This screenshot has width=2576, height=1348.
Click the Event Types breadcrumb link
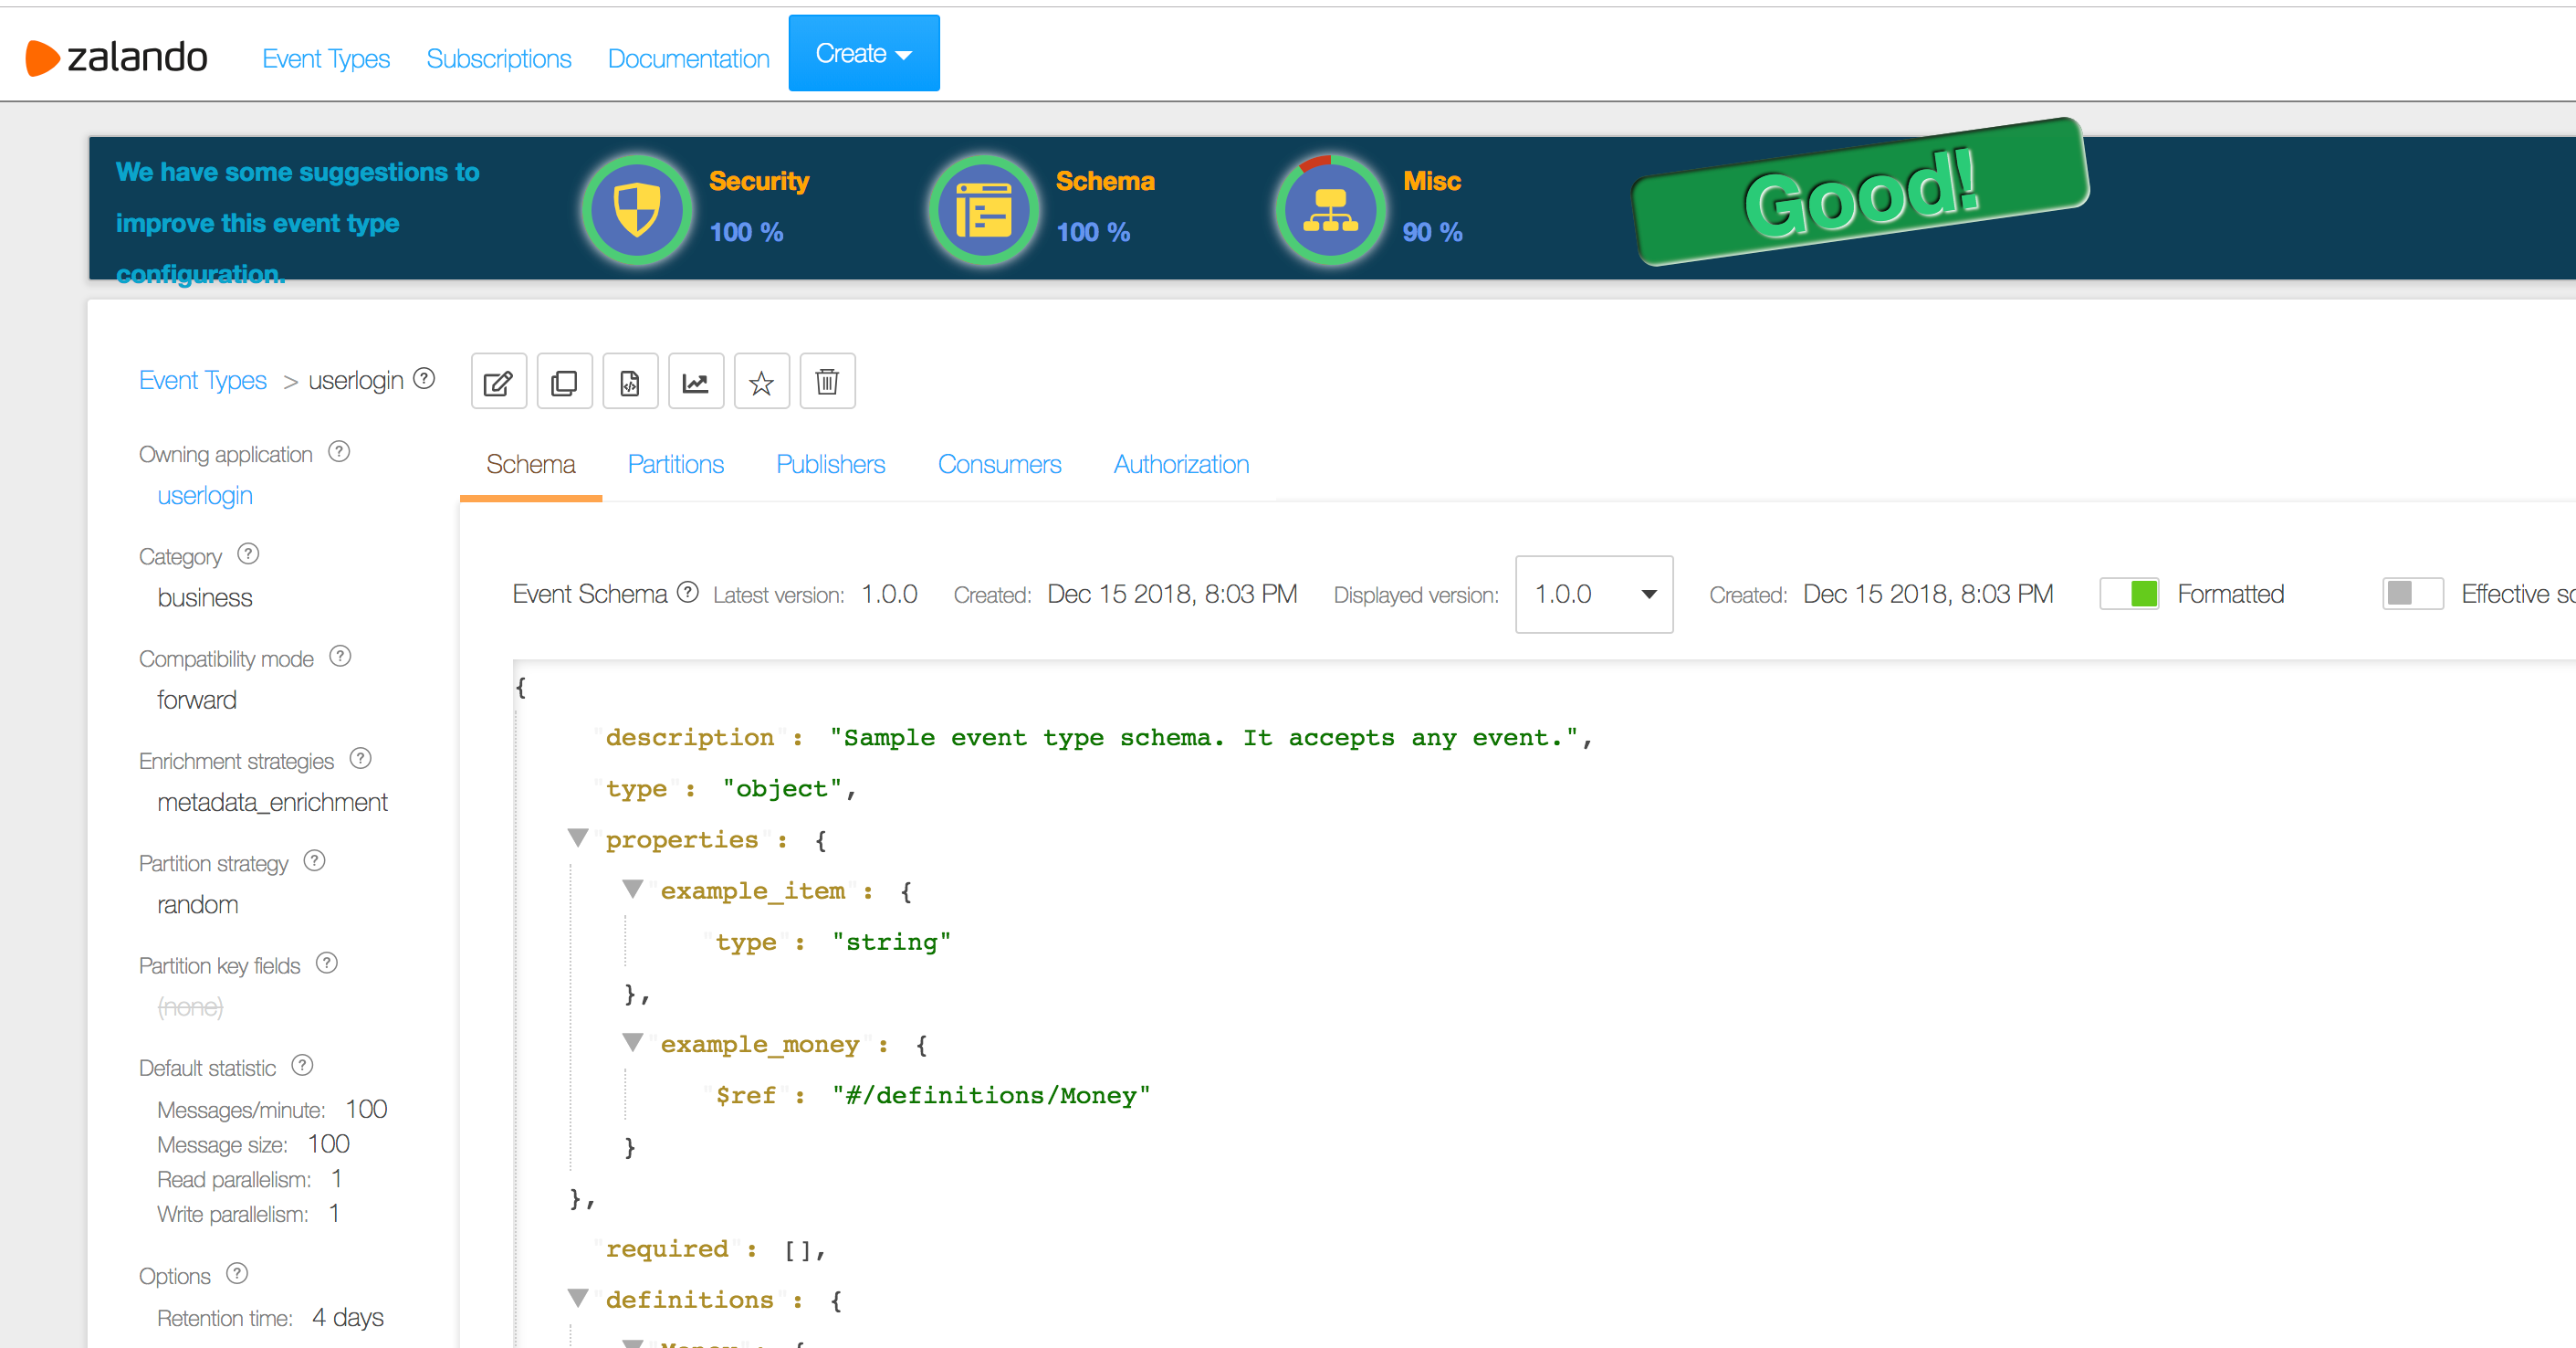point(203,380)
